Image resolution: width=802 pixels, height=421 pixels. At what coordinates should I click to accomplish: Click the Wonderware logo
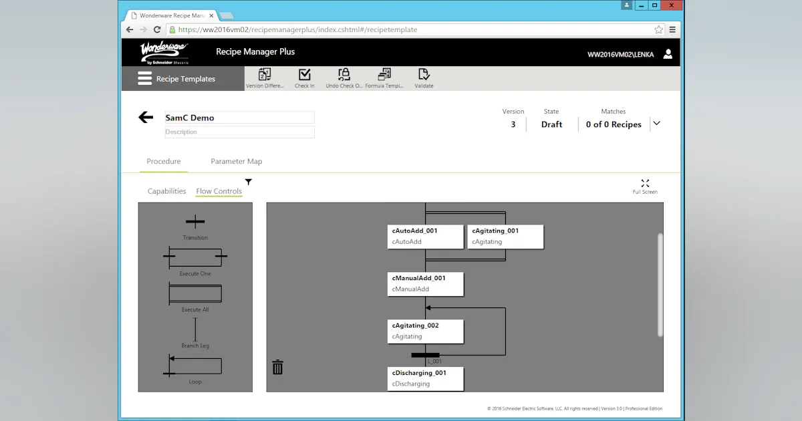164,53
